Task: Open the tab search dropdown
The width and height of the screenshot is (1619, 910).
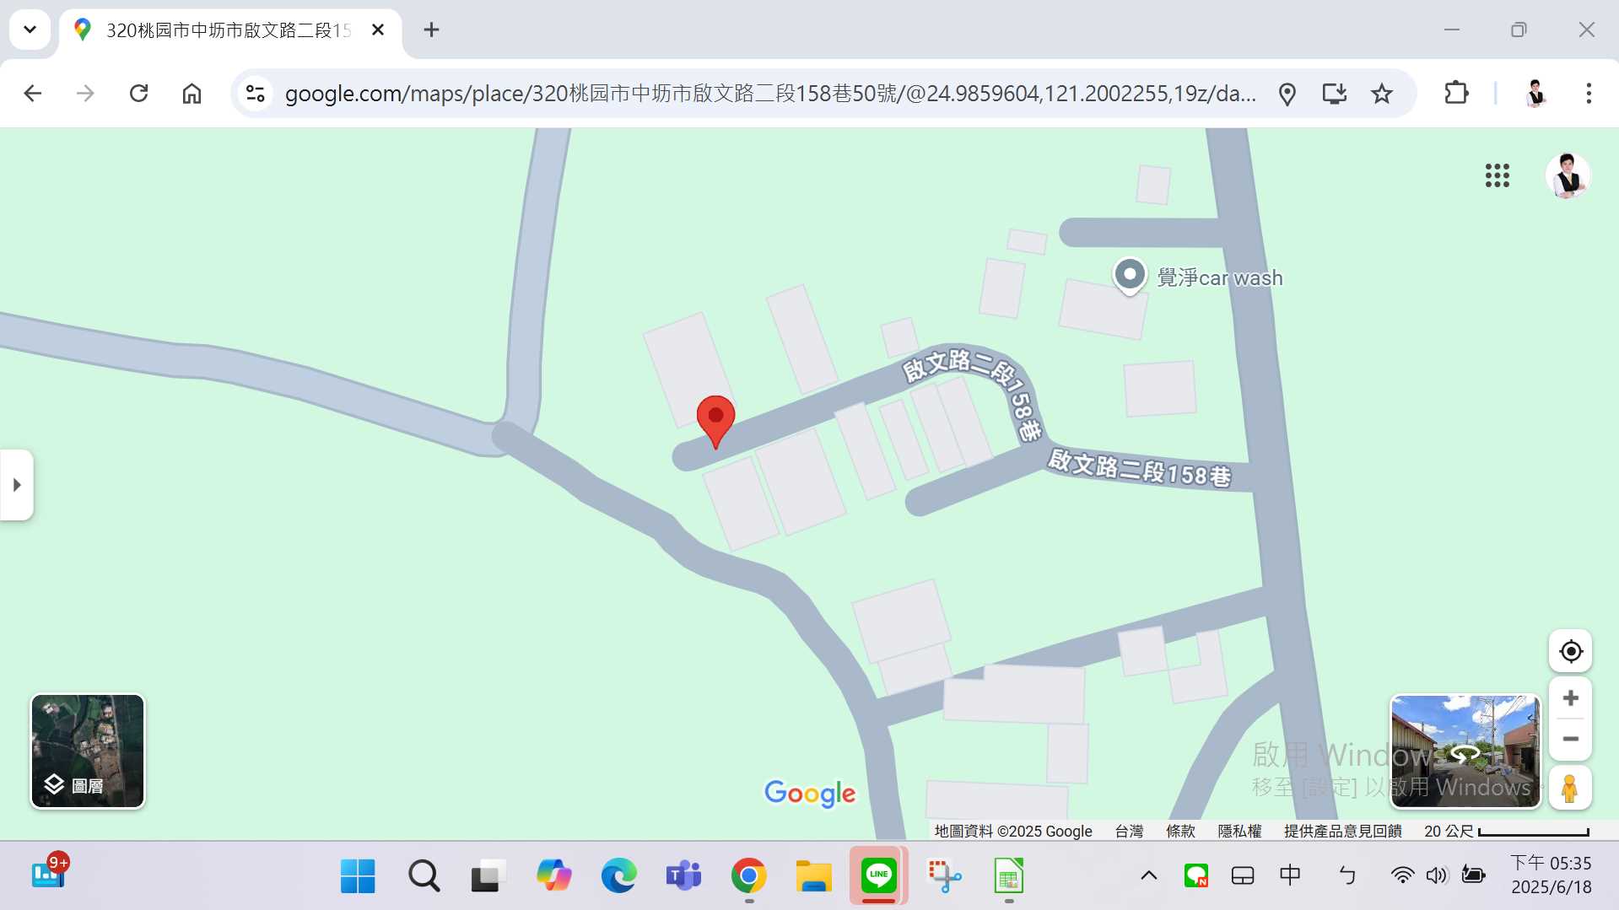Action: (x=30, y=30)
